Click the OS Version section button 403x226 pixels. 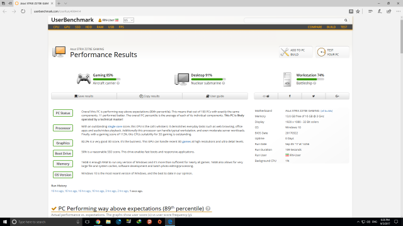pos(63,175)
